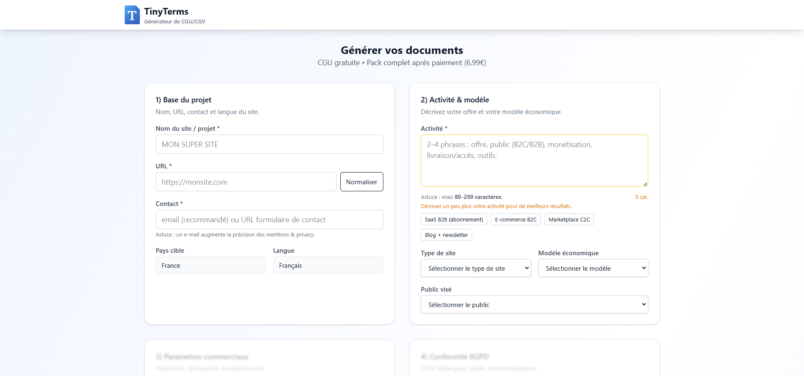Screen dimensions: 804x376
Task: Click the TinyTerms logo icon
Action: click(132, 15)
